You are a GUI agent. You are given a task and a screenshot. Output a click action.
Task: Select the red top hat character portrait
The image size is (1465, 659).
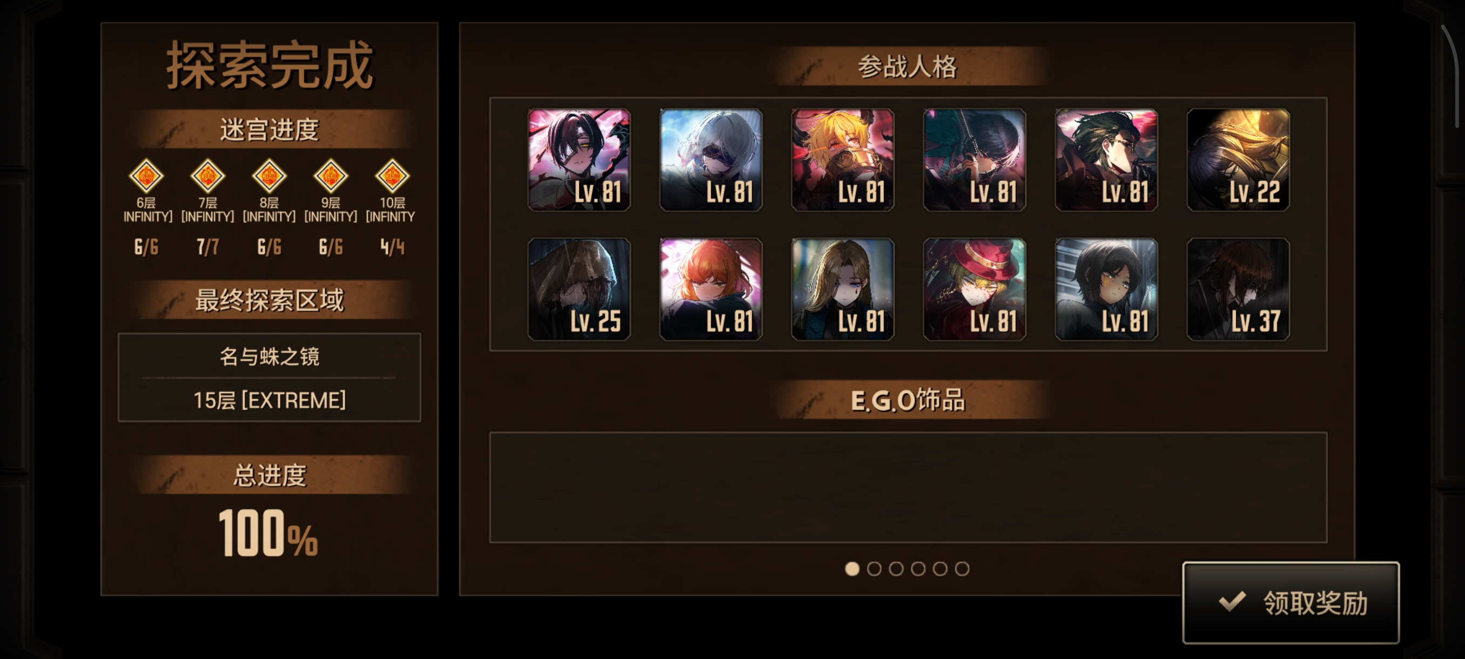974,290
